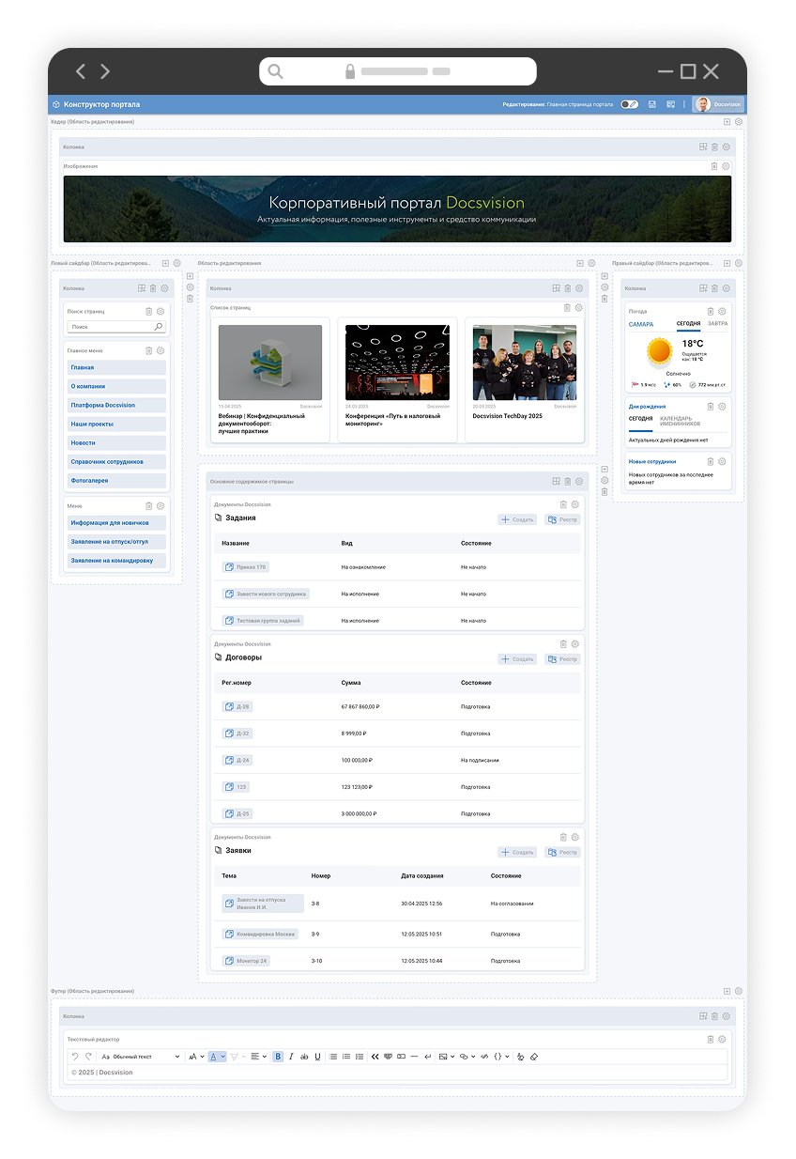Viewport: 796px width, 1159px height.
Task: Toggle the edit mode switch in header
Action: (629, 104)
